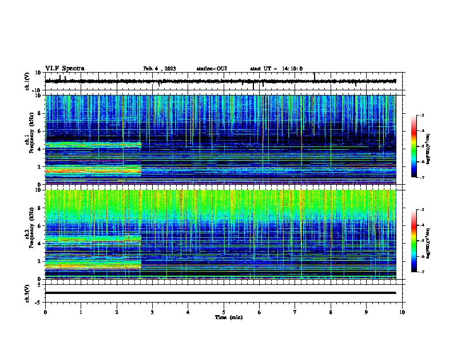
Task: Click the "8" kHz tick on ch.1 frequency axis
Action: point(41,113)
